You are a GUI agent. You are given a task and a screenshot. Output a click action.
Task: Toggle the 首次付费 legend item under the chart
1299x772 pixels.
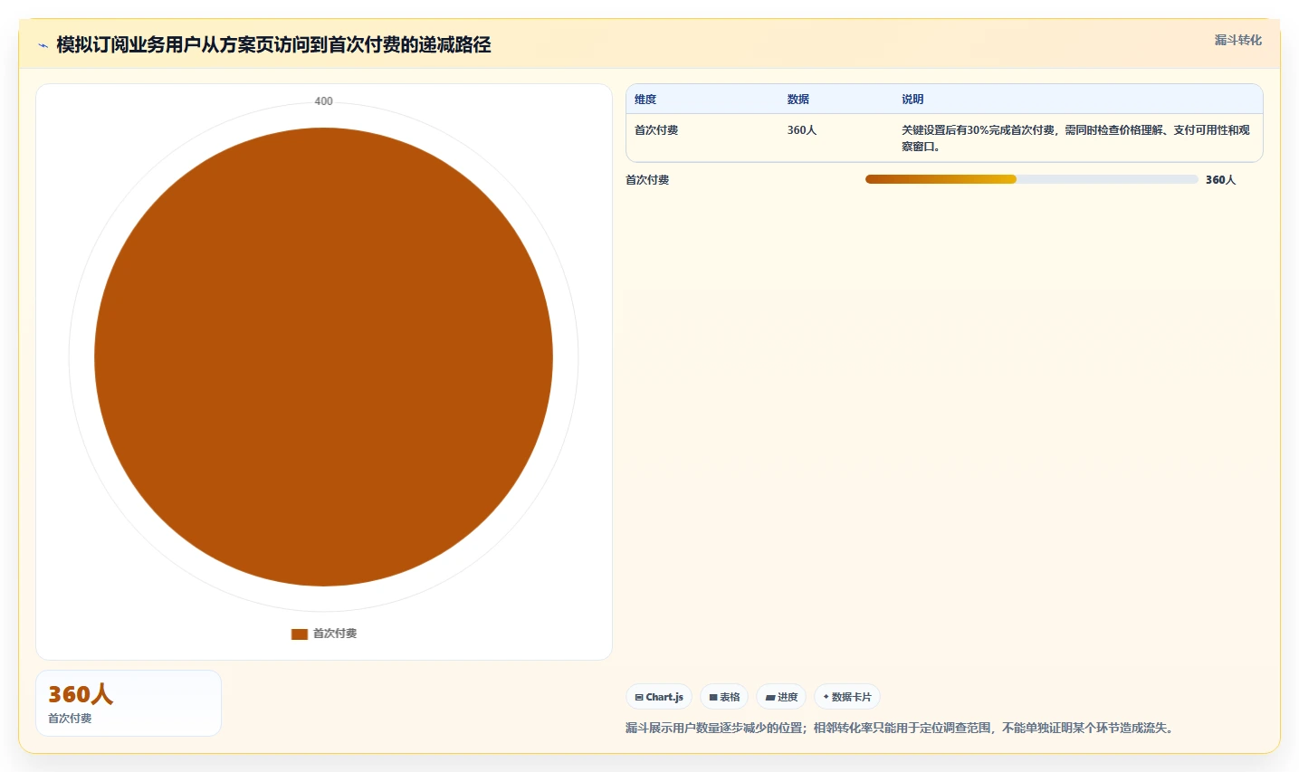coord(324,634)
